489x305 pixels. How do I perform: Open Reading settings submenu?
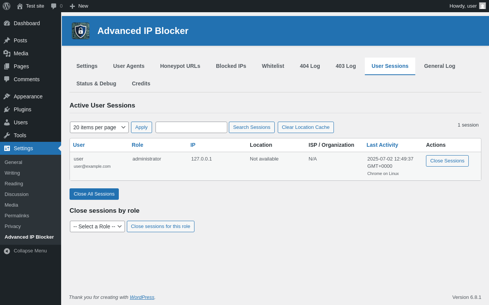tap(14, 183)
